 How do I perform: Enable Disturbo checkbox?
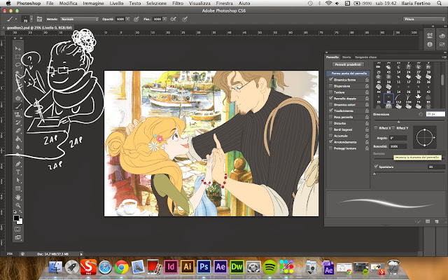click(331, 123)
